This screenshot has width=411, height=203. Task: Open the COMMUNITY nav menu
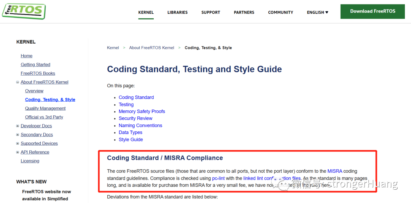[x=280, y=12]
